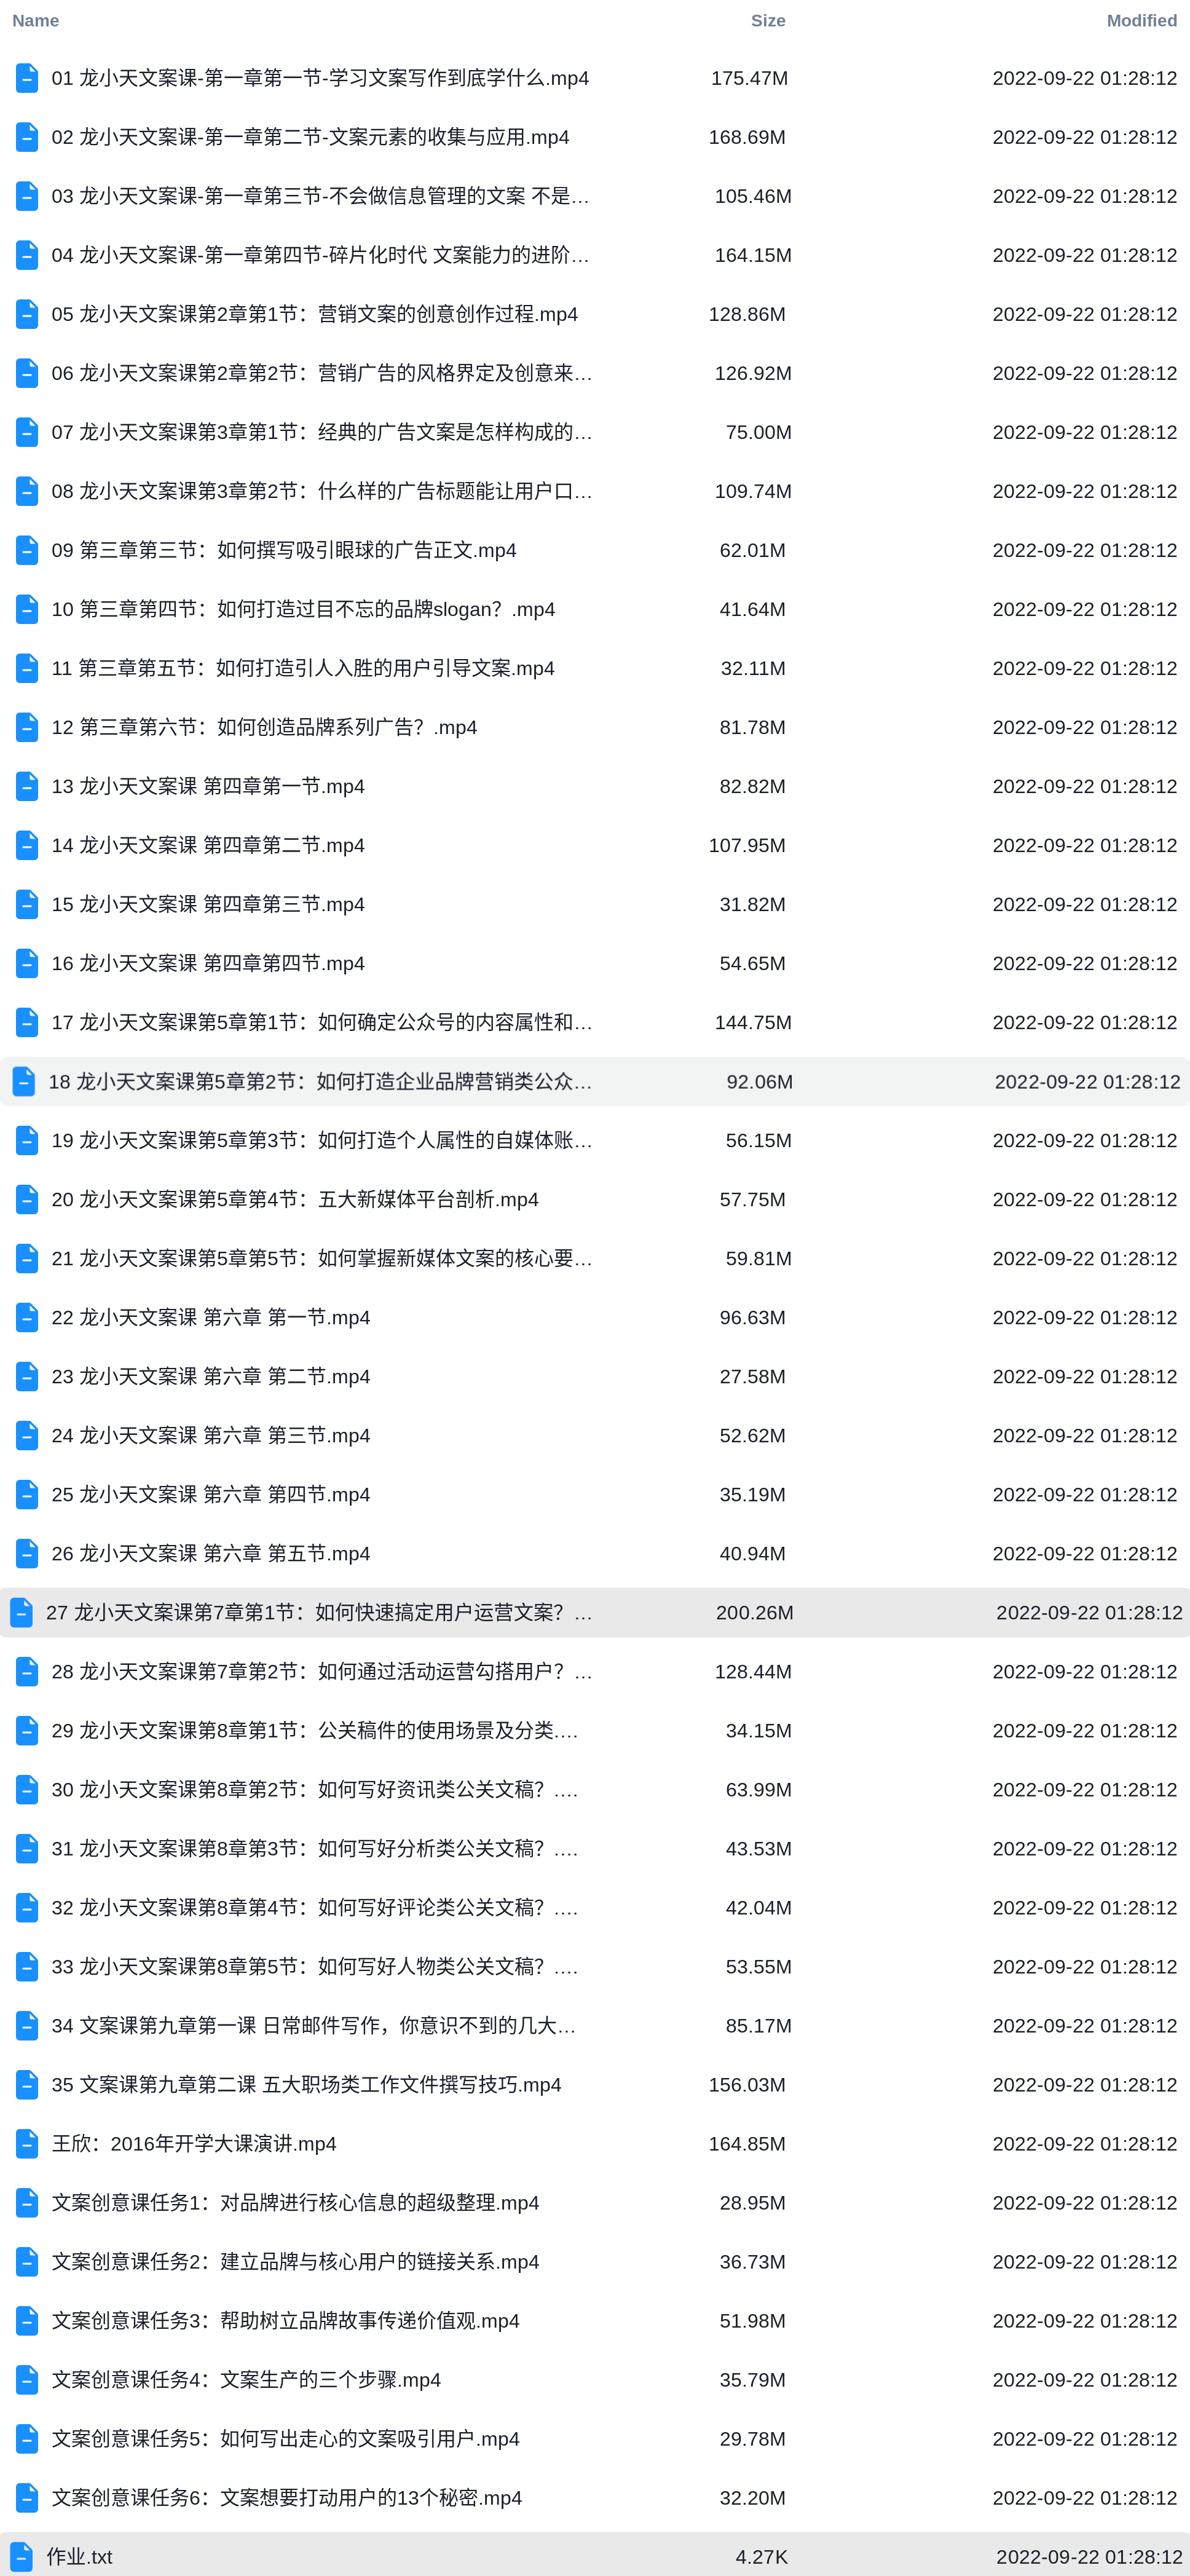Click the file icon beside 33 龙小天文案课第8章第5节

(27, 1966)
